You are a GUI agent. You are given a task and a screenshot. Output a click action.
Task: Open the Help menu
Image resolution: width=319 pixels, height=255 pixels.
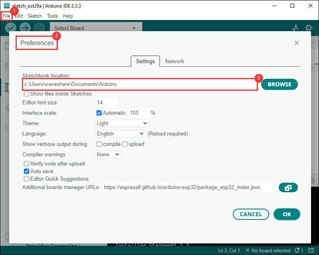pyautogui.click(x=68, y=16)
